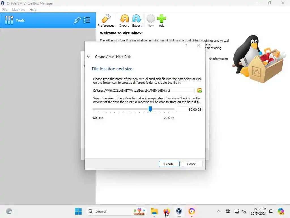Viewport: 290px width, 218px height.
Task: Open the File menu
Action: pos(5,10)
